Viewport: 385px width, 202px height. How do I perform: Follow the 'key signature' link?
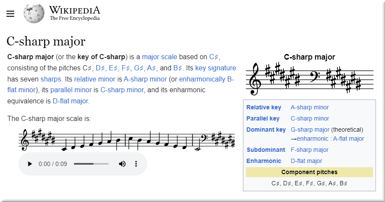point(215,68)
